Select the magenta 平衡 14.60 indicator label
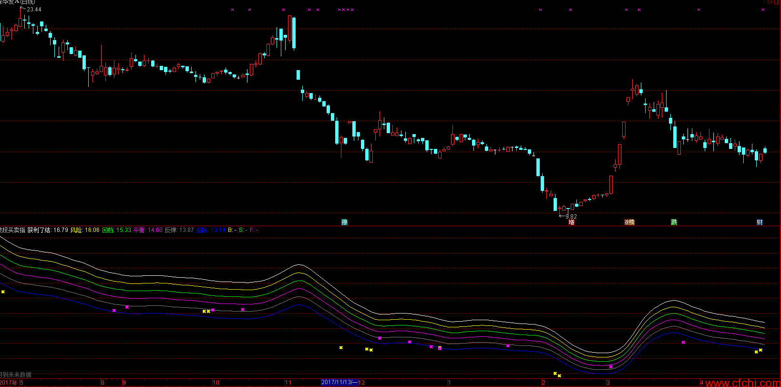The image size is (781, 387). click(x=148, y=230)
